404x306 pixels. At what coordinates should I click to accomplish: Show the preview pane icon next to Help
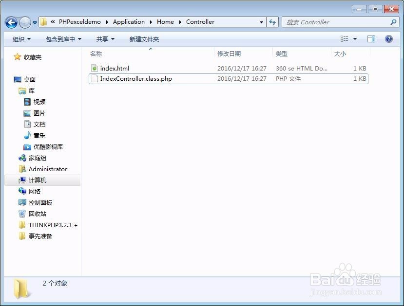pos(371,39)
